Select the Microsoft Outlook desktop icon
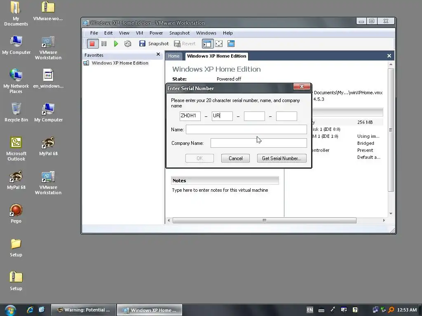Screen dimensions: 422x316 point(16,149)
